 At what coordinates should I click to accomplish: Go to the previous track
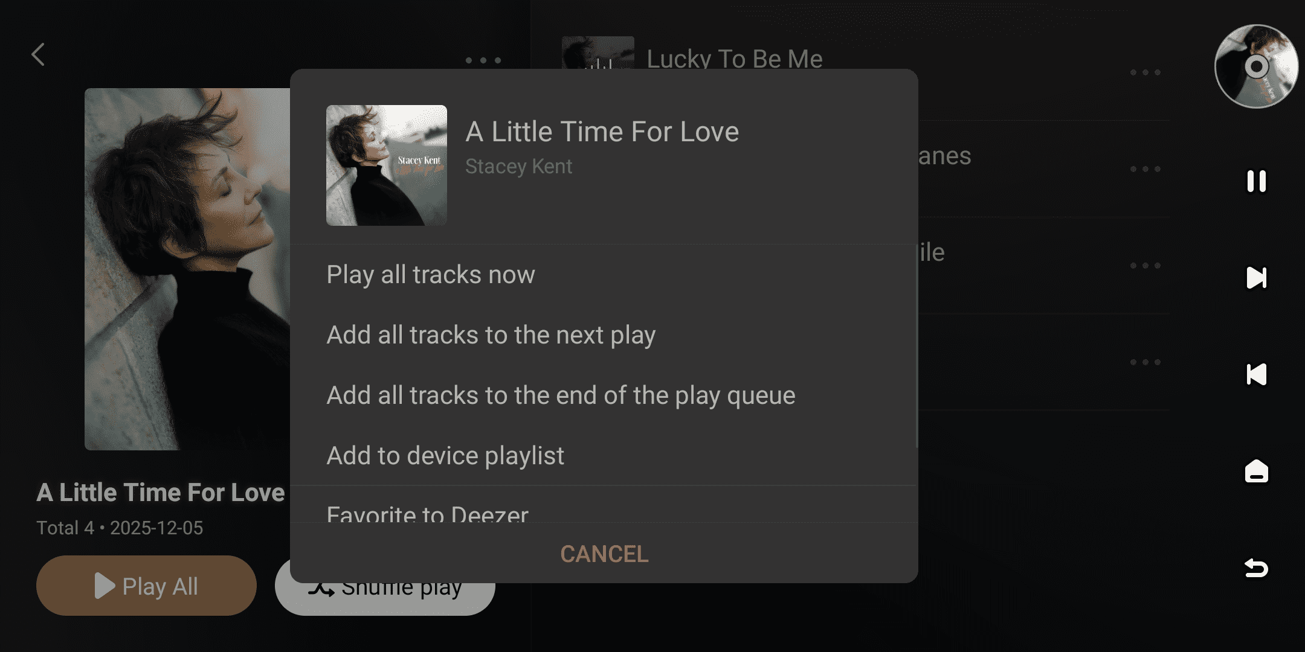(1257, 374)
